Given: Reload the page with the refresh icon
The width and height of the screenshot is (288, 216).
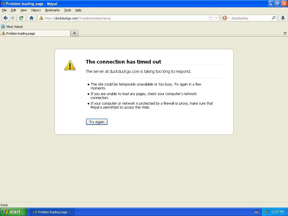Looking at the screenshot, I should click(21, 18).
